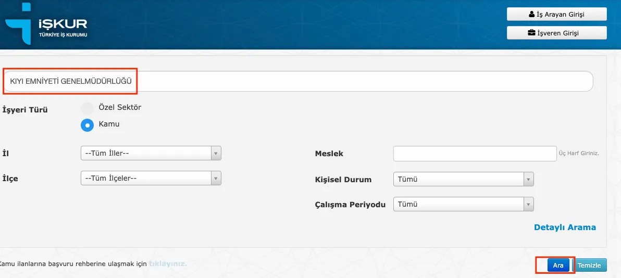621x278 pixels.
Task: Click the Kamu label text
Action: (x=109, y=124)
